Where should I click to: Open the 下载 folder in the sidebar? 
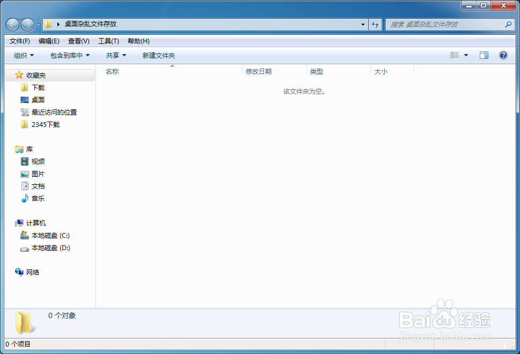[x=39, y=87]
